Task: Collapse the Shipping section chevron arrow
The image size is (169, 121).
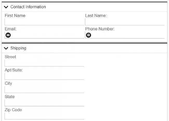Action: (6, 48)
